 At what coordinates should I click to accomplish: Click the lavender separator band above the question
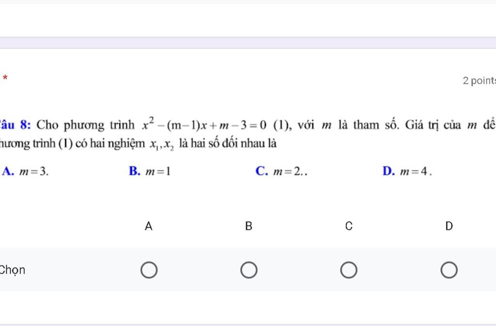(x=248, y=43)
